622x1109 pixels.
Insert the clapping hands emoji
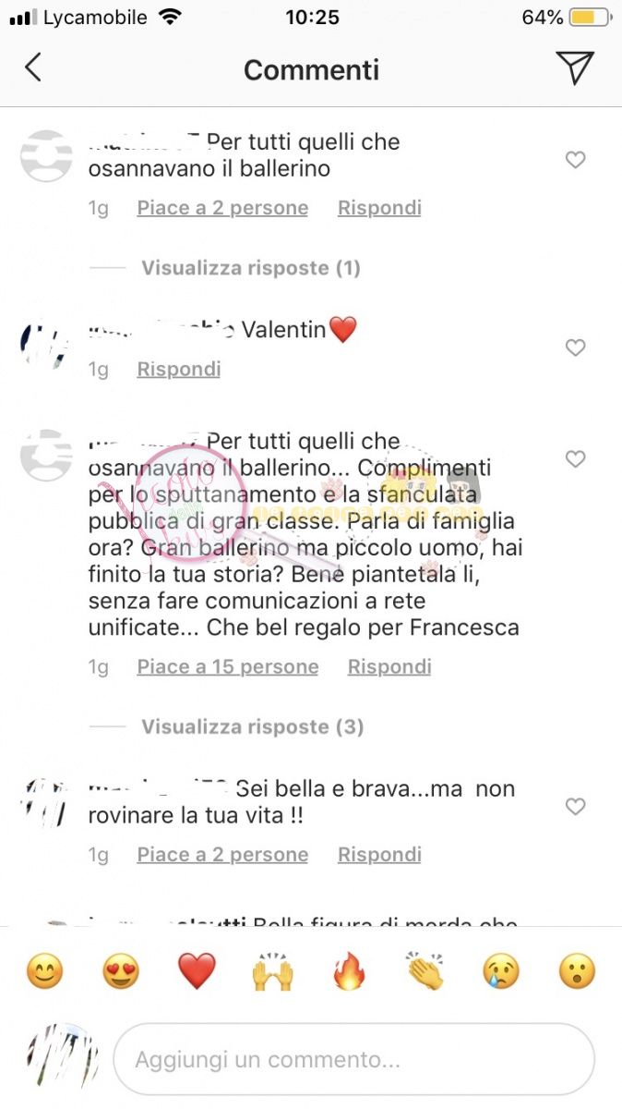click(x=425, y=972)
